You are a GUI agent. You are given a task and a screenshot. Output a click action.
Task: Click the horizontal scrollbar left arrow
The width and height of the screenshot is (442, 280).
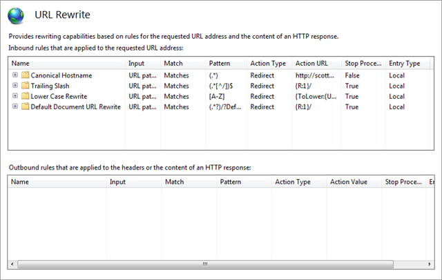pos(12,264)
